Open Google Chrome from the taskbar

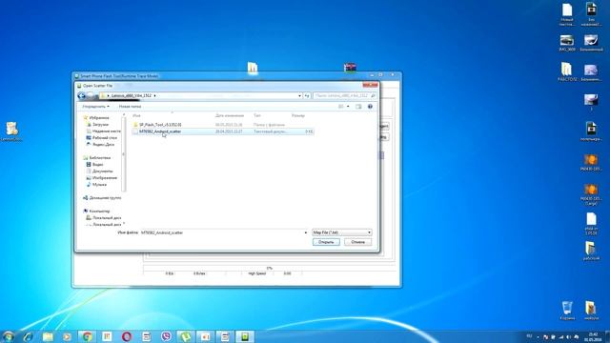tap(87, 336)
